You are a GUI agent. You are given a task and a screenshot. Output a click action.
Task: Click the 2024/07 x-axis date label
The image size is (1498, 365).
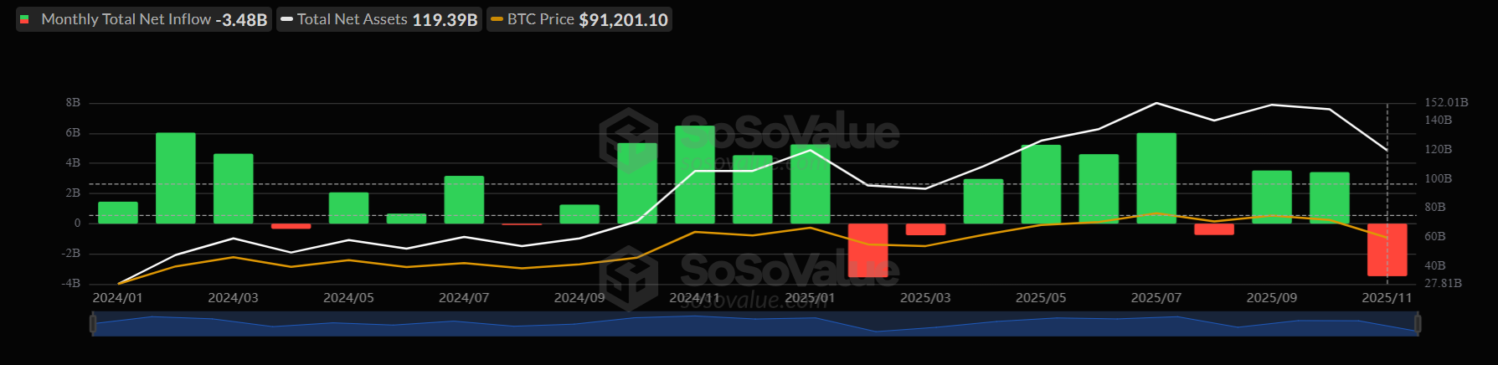[464, 298]
